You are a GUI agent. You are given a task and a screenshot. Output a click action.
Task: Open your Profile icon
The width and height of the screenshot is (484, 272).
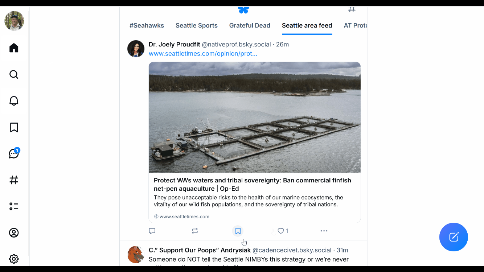[x=14, y=233]
